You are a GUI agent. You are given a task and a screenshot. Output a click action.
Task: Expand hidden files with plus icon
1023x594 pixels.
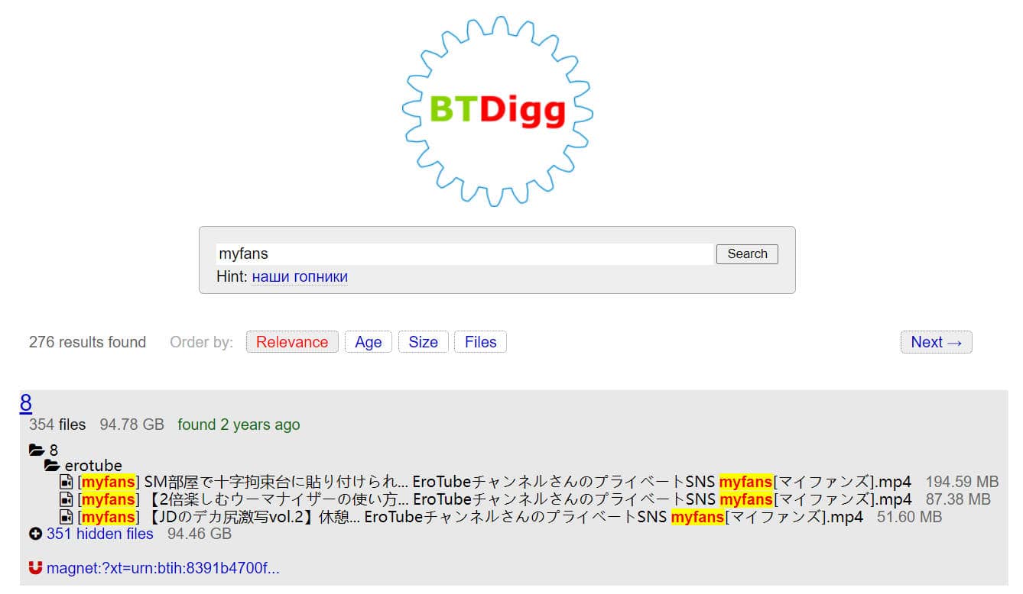(x=35, y=534)
